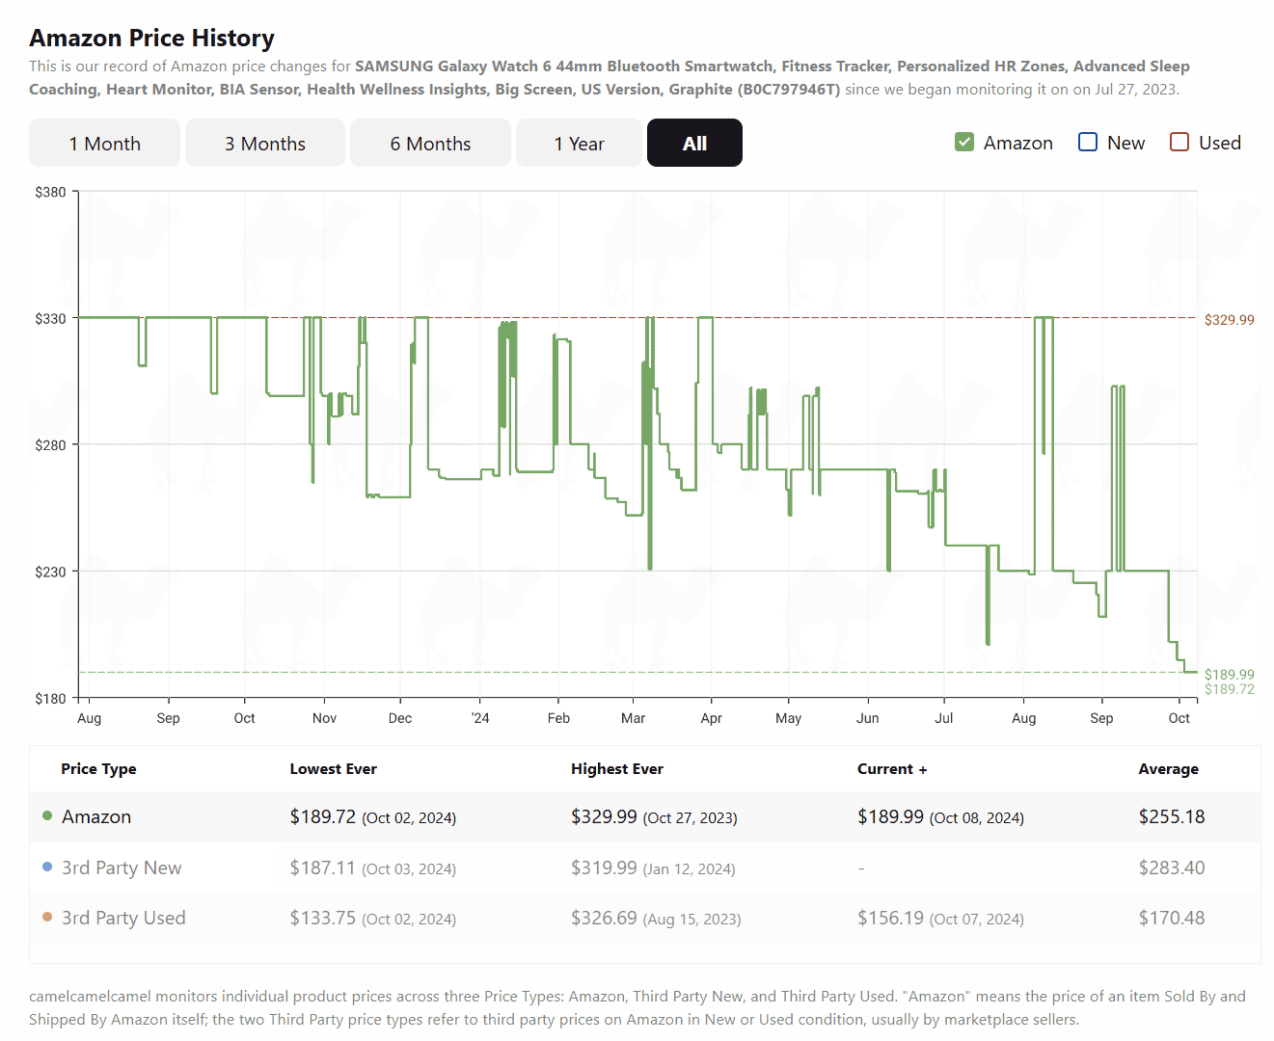Switch to the 3 Months view

click(x=265, y=144)
